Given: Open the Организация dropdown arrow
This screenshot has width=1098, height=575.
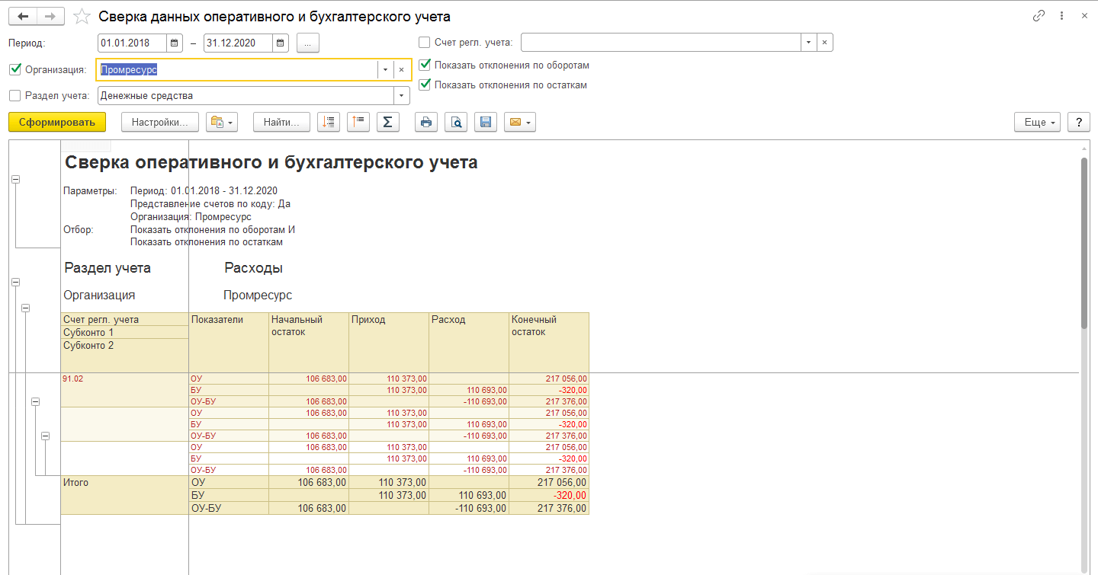Looking at the screenshot, I should point(385,70).
